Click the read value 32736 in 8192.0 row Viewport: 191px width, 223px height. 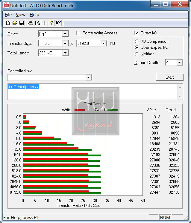pyautogui.click(x=174, y=192)
